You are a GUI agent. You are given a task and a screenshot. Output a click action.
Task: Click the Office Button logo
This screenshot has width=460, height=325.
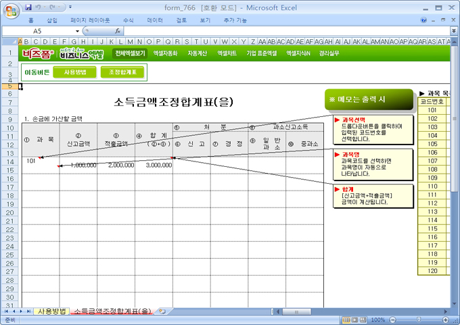click(11, 11)
